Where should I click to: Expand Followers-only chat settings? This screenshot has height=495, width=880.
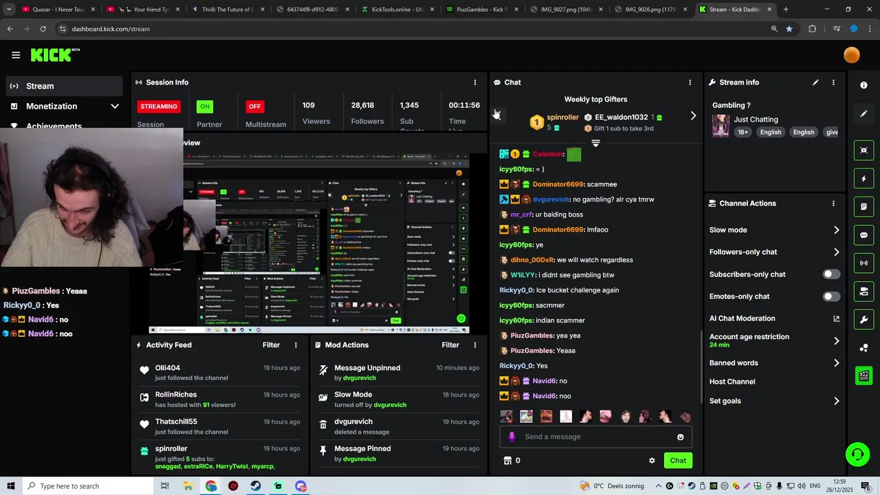(836, 252)
